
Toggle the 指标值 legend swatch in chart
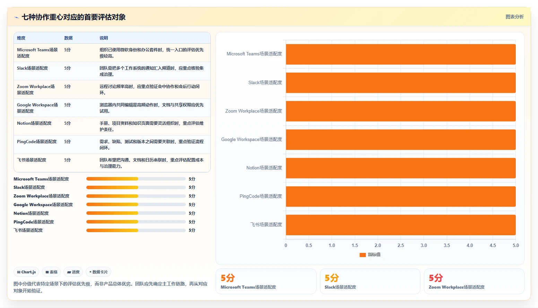[x=363, y=255]
